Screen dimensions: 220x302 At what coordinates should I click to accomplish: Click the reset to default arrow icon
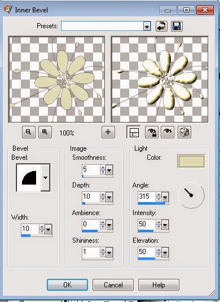161,26
